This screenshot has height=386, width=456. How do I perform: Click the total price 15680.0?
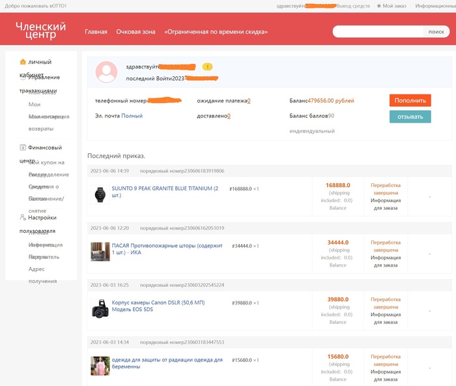[338, 357]
